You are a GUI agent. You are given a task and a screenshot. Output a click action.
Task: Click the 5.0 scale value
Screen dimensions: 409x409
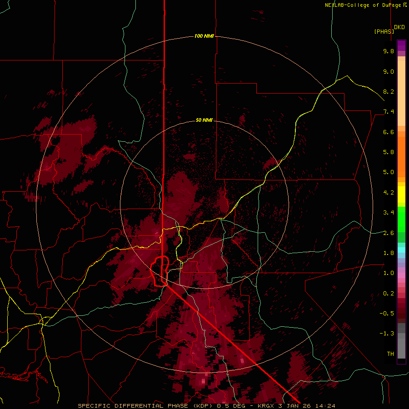389,172
